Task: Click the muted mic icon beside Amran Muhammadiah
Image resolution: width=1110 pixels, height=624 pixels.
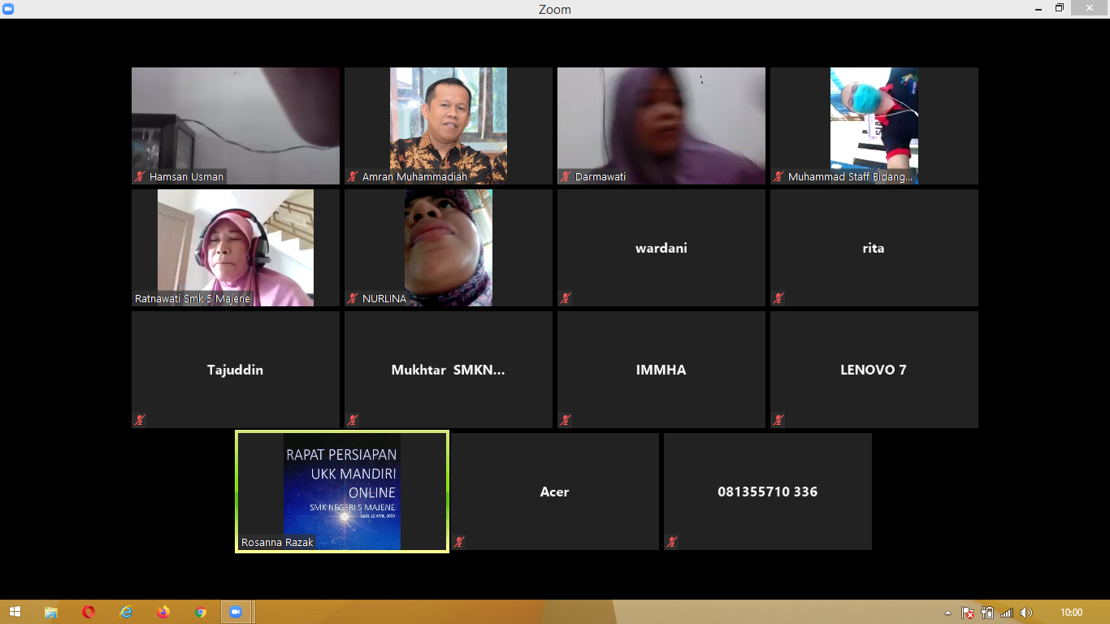Action: click(353, 176)
